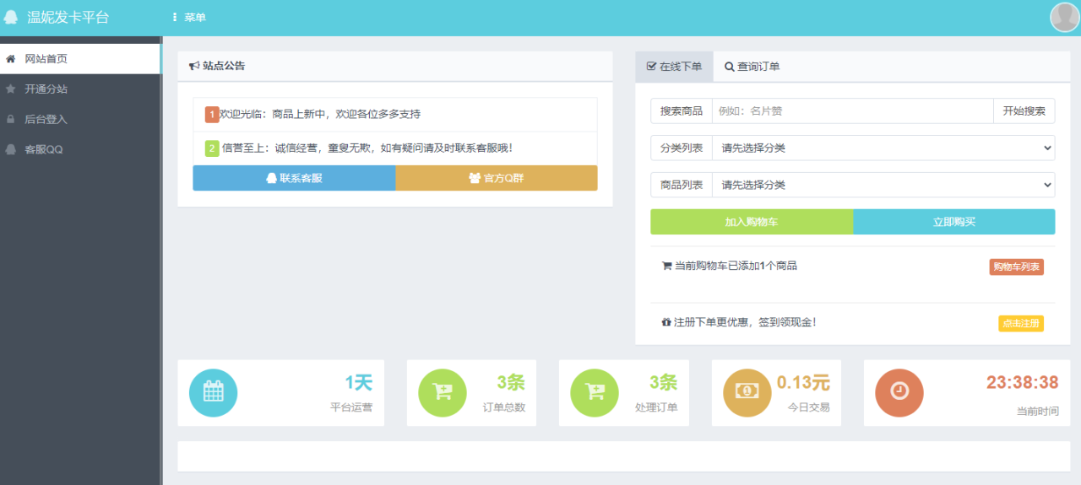Click the megaphone icon next to 站点公告
1081x485 pixels.
pos(194,66)
